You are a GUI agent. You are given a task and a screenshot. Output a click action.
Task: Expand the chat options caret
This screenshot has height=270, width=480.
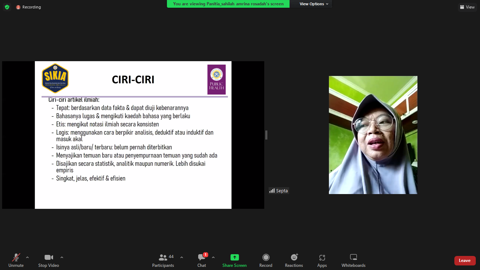point(213,257)
